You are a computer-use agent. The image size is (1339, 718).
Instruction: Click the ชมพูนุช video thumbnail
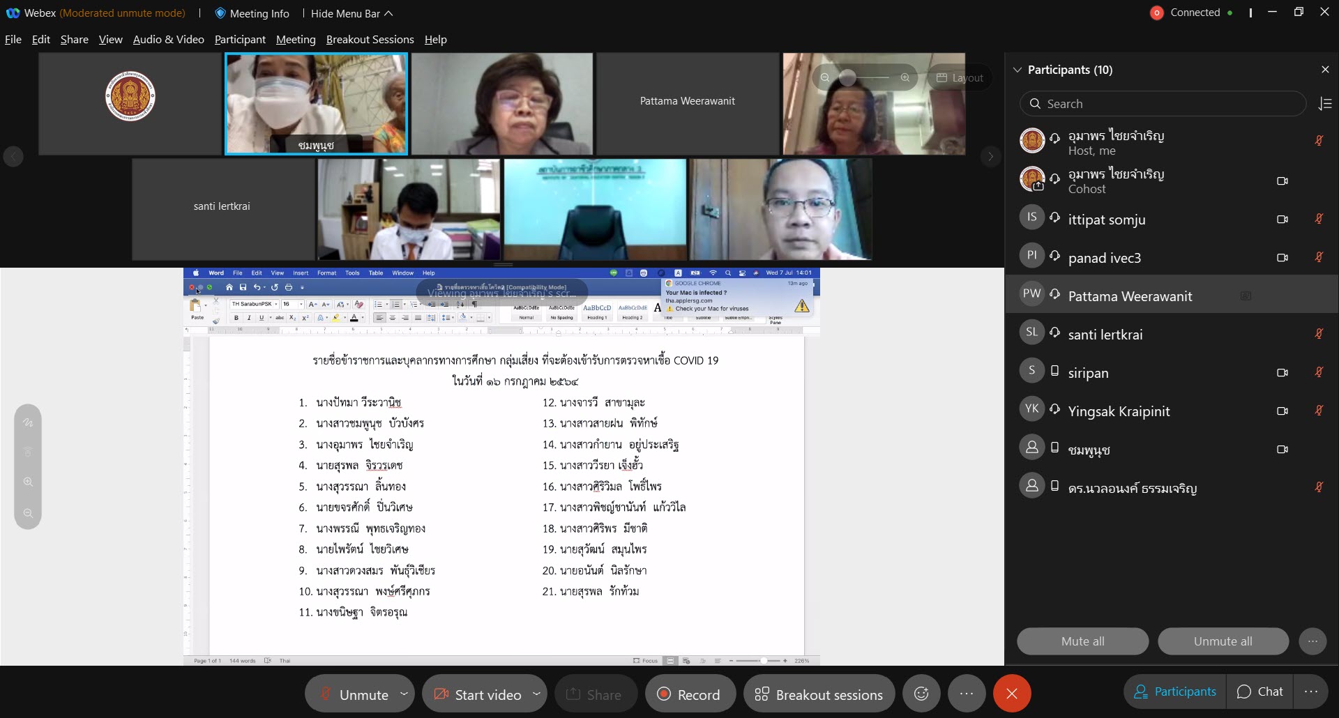pyautogui.click(x=316, y=103)
